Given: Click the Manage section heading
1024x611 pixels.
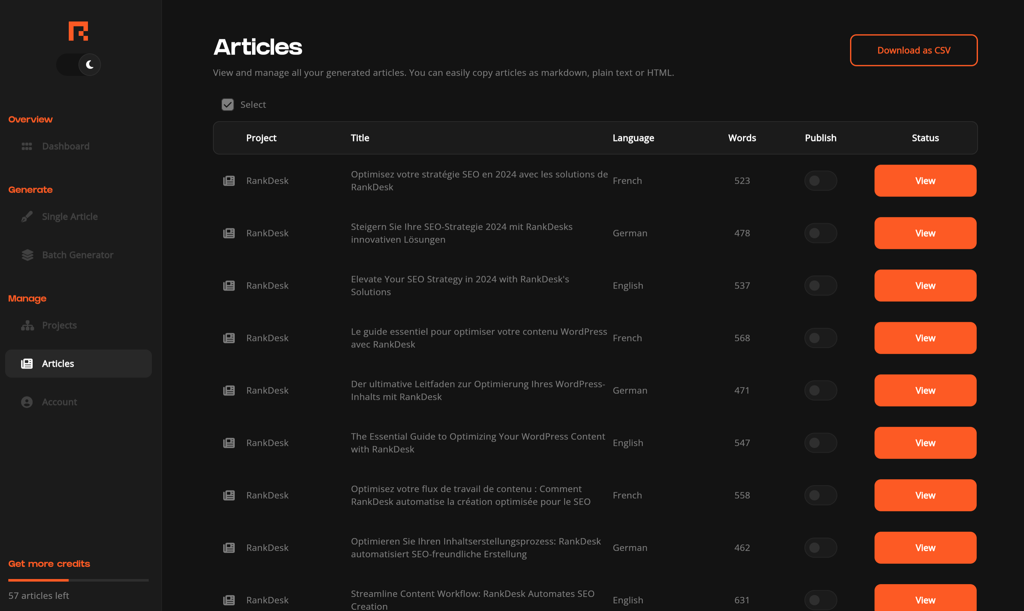Looking at the screenshot, I should [27, 298].
